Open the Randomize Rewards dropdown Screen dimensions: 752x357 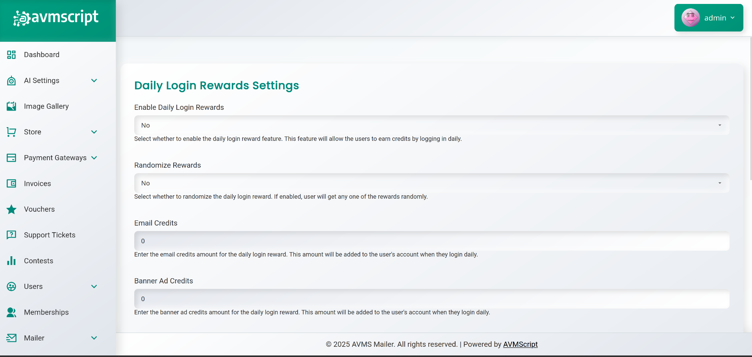(432, 183)
